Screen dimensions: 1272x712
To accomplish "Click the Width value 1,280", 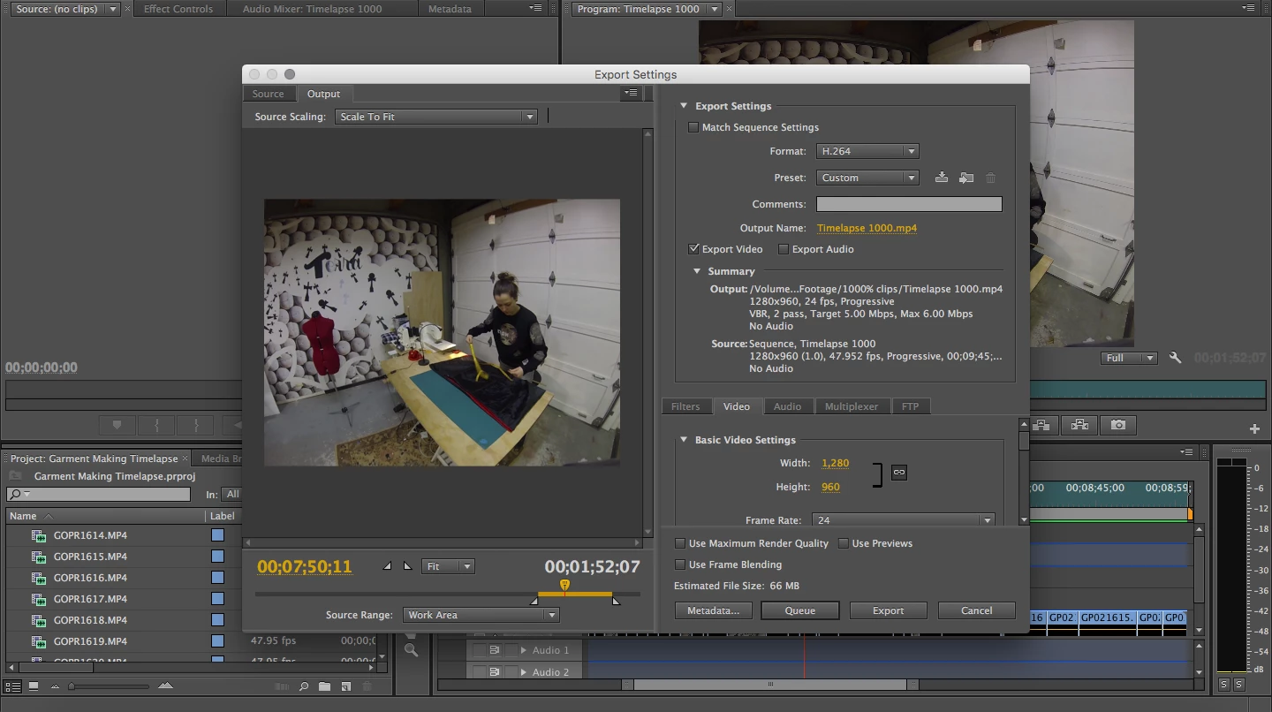I will pos(835,463).
